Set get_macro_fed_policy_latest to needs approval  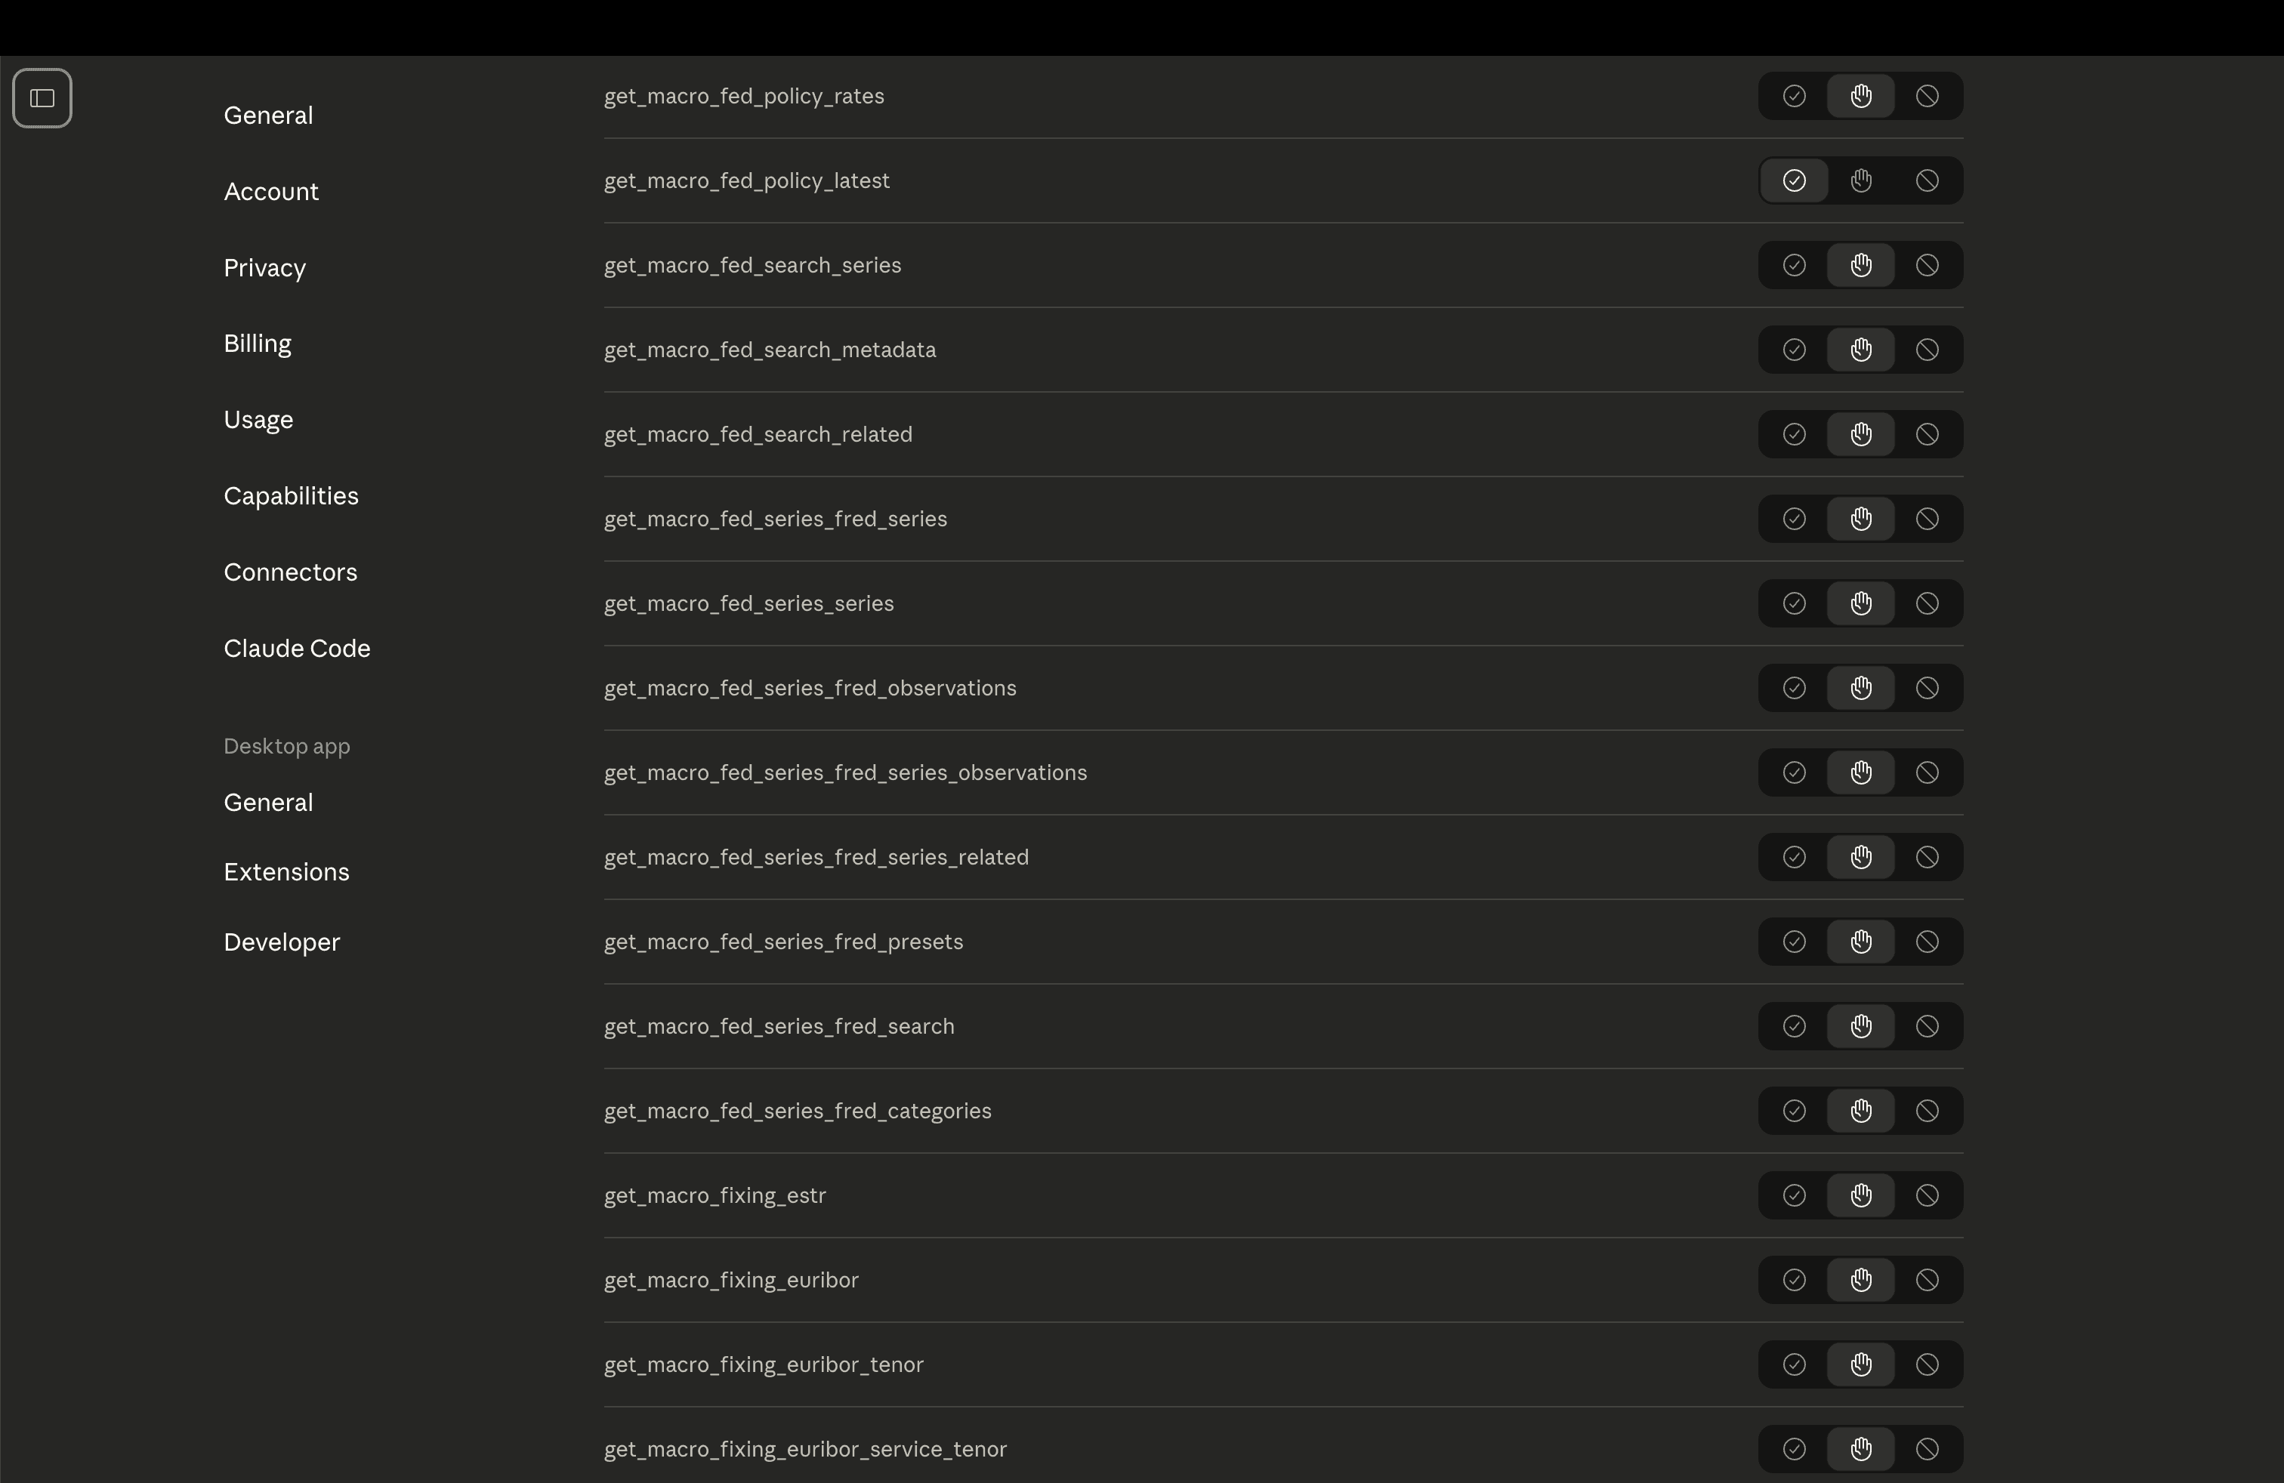coord(1861,180)
